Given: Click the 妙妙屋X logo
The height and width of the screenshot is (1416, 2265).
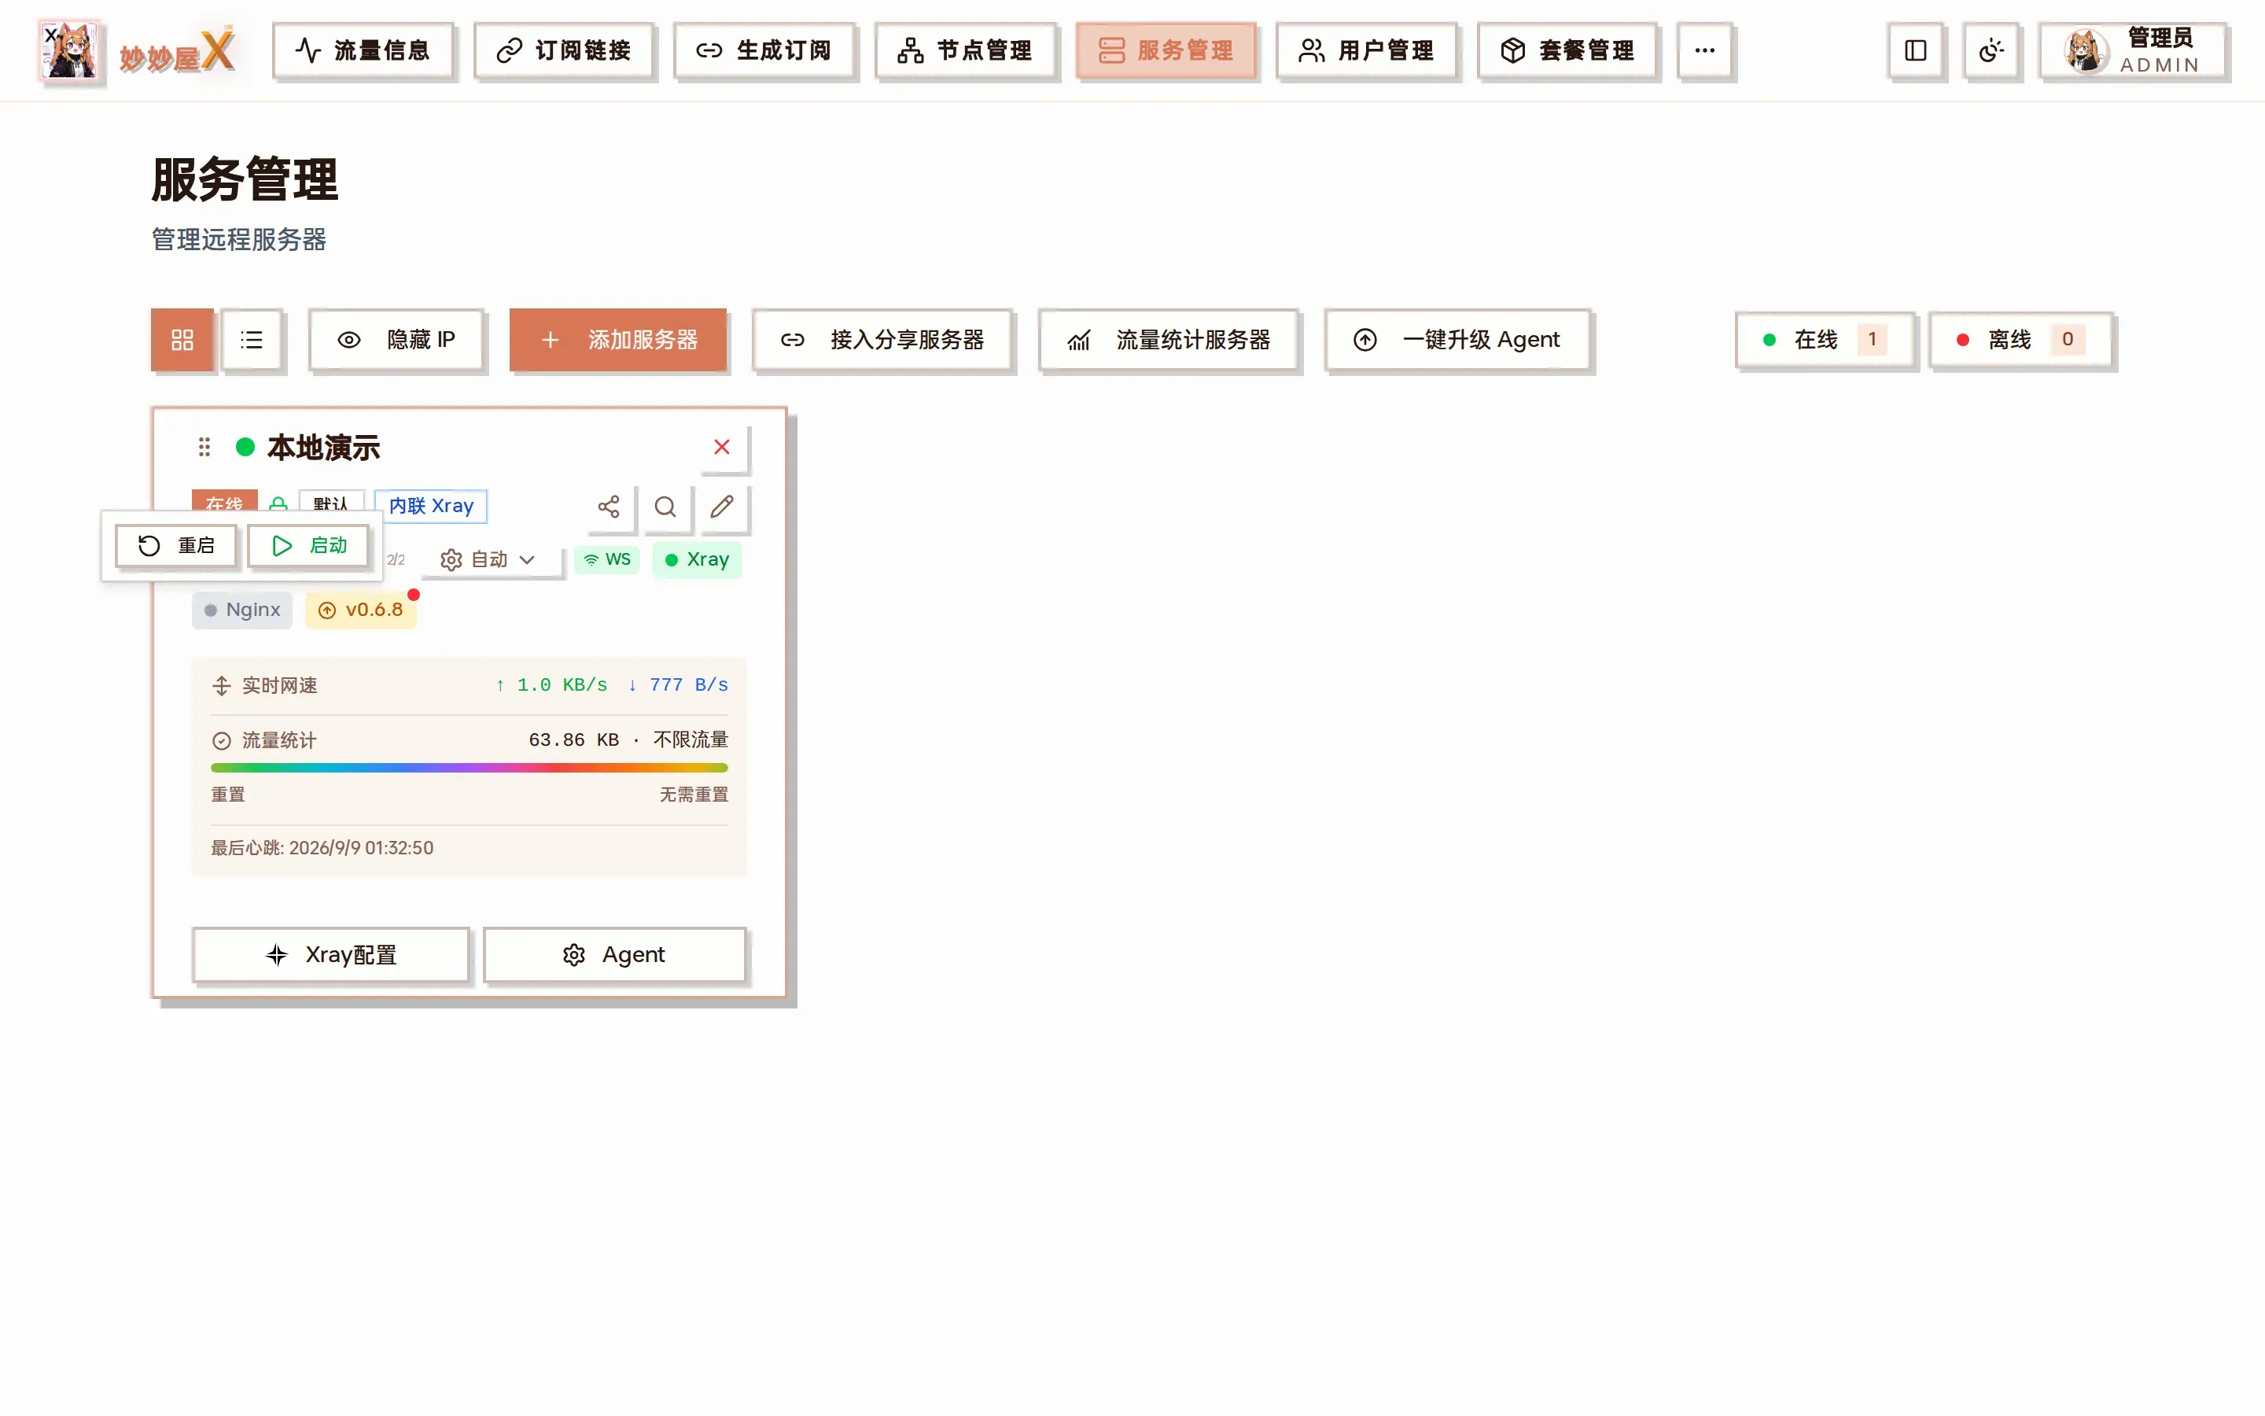Looking at the screenshot, I should click(138, 50).
